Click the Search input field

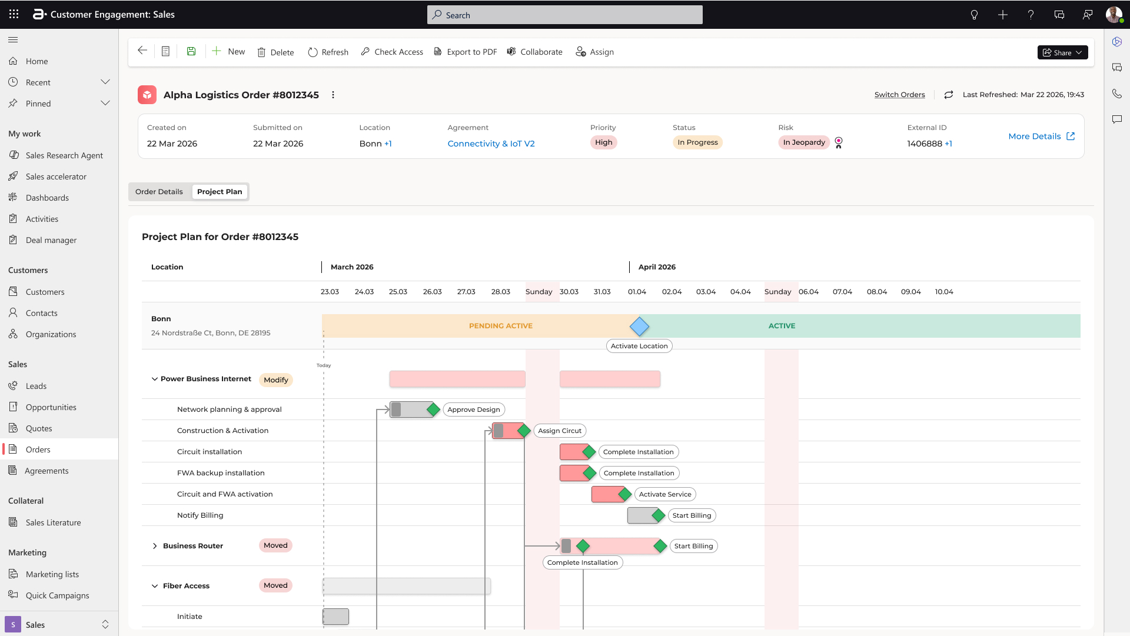565,15
